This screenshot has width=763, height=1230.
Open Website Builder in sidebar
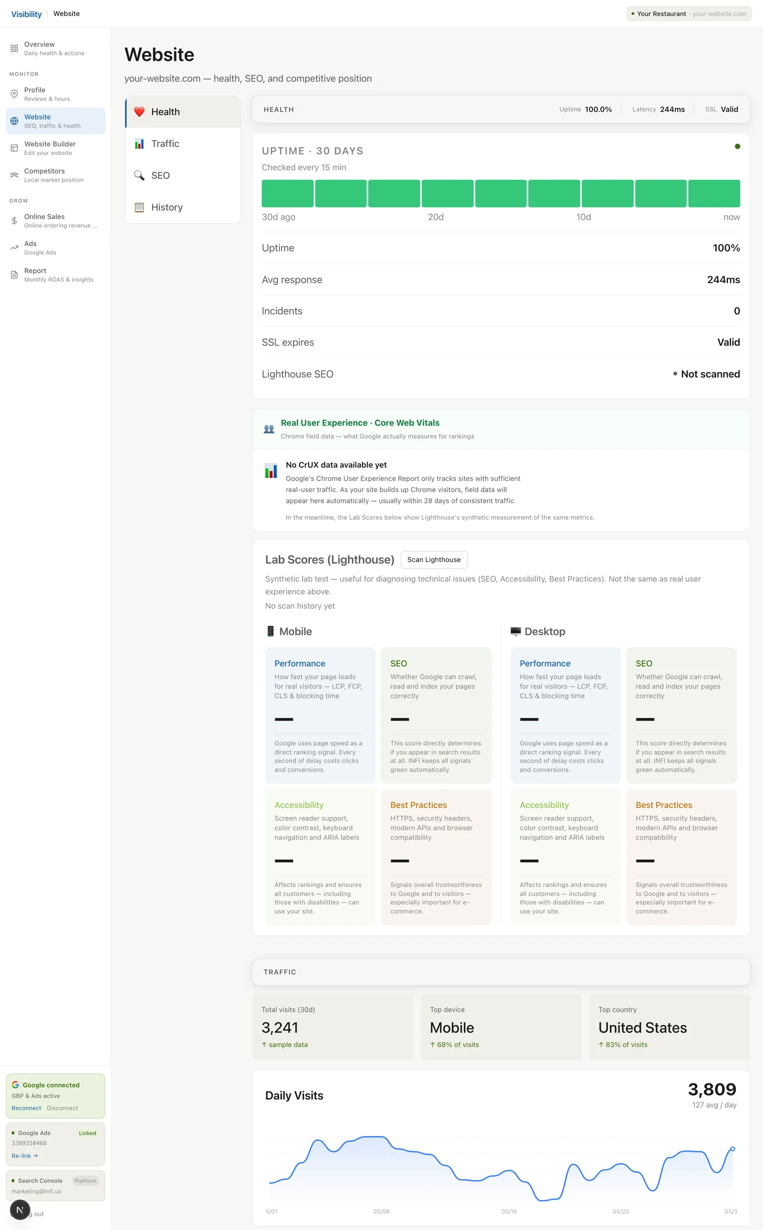coord(55,148)
